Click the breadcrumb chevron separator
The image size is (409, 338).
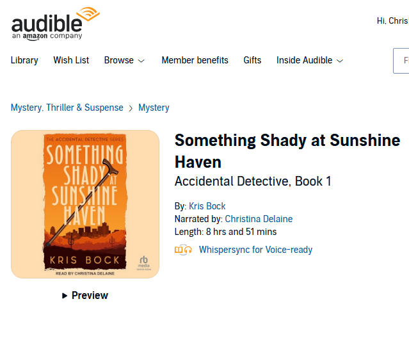131,108
